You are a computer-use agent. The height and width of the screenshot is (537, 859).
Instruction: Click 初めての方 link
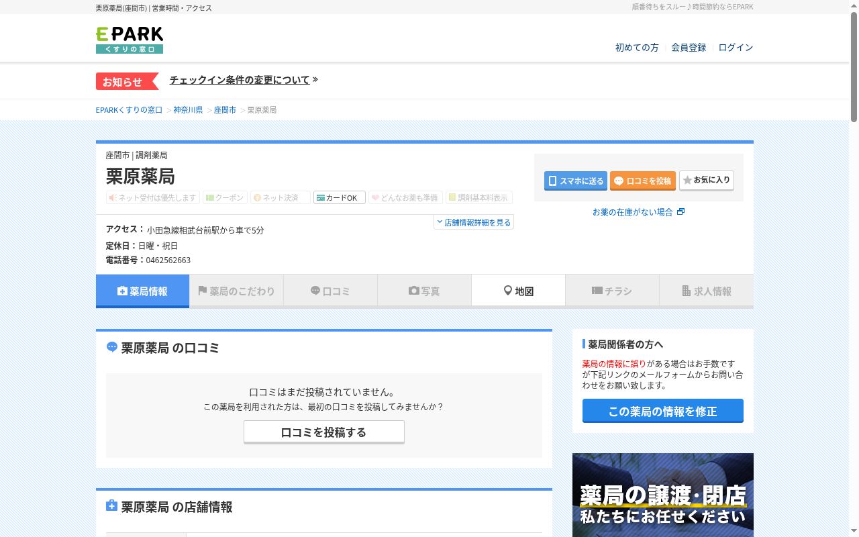click(637, 47)
